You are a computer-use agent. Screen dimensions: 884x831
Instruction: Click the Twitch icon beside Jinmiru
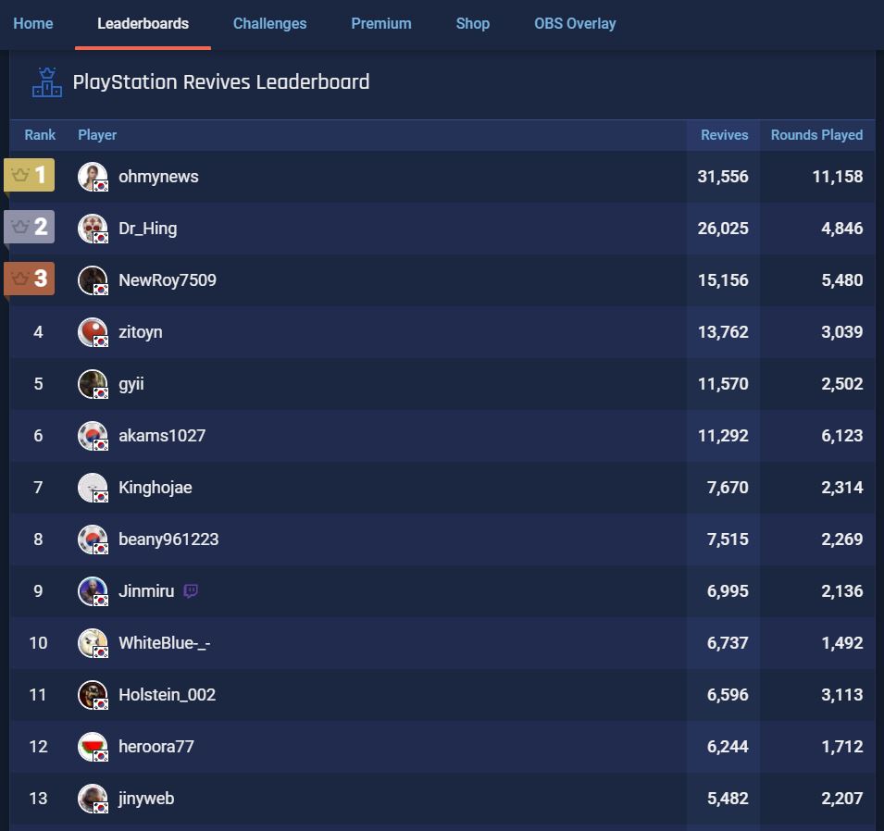(191, 591)
